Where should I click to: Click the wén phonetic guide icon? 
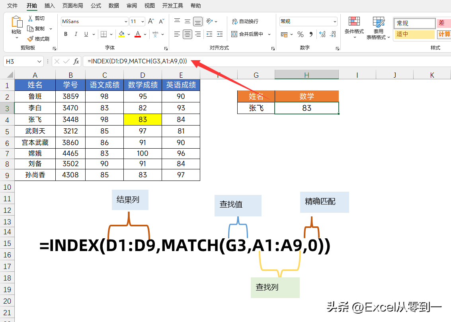coord(155,34)
